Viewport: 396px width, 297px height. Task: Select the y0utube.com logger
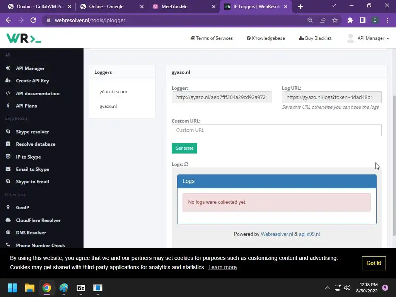click(x=113, y=92)
